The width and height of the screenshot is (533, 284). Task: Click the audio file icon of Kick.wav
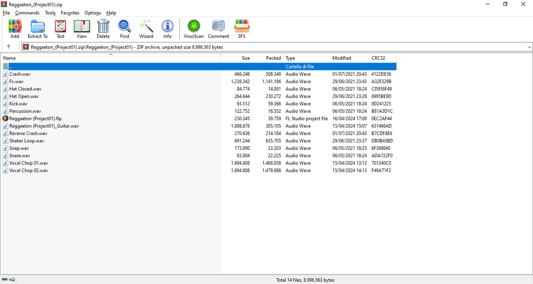tap(6, 104)
